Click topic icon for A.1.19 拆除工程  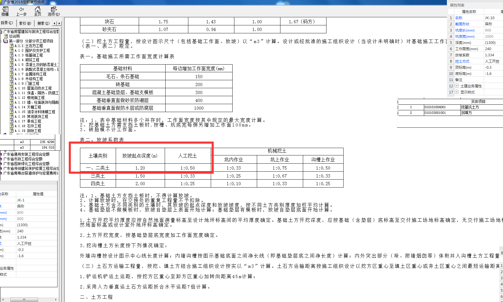coord(12,131)
